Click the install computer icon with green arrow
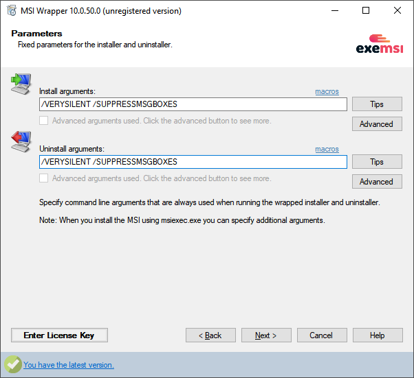414x378 pixels. [x=21, y=84]
